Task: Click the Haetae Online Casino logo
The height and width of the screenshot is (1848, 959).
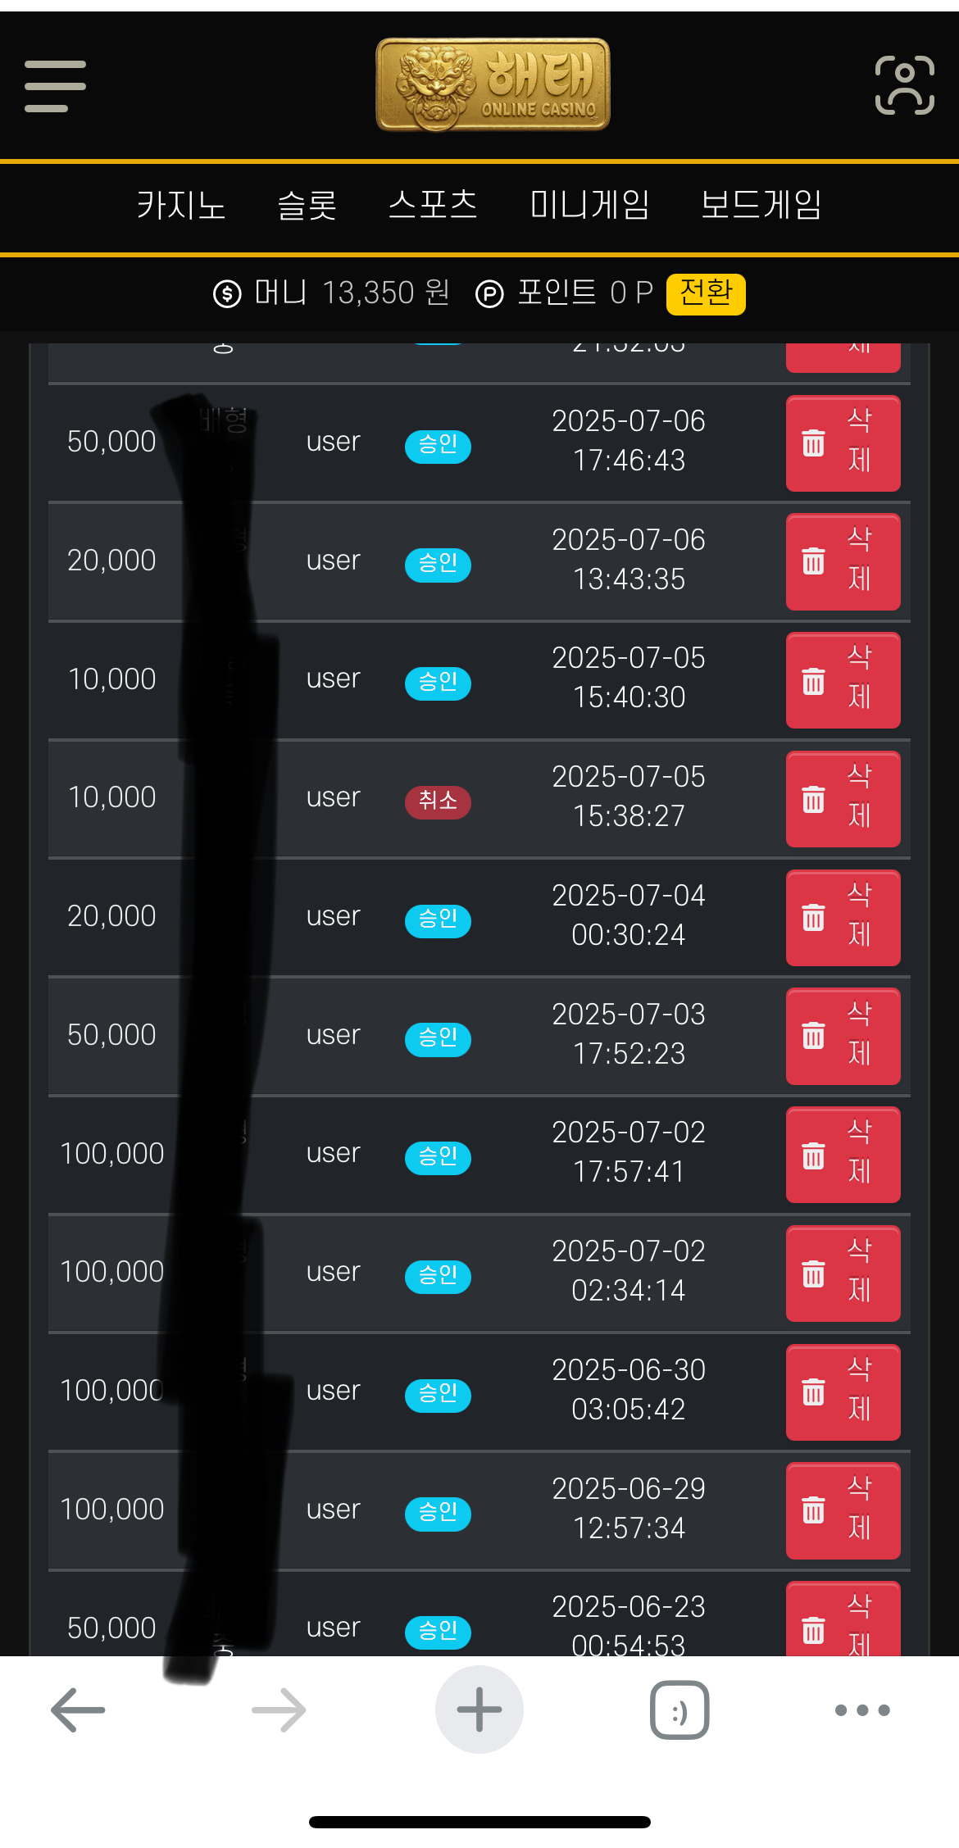Action: 493,85
